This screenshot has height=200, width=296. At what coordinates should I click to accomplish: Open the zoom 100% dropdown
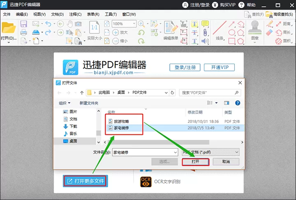[134, 24]
